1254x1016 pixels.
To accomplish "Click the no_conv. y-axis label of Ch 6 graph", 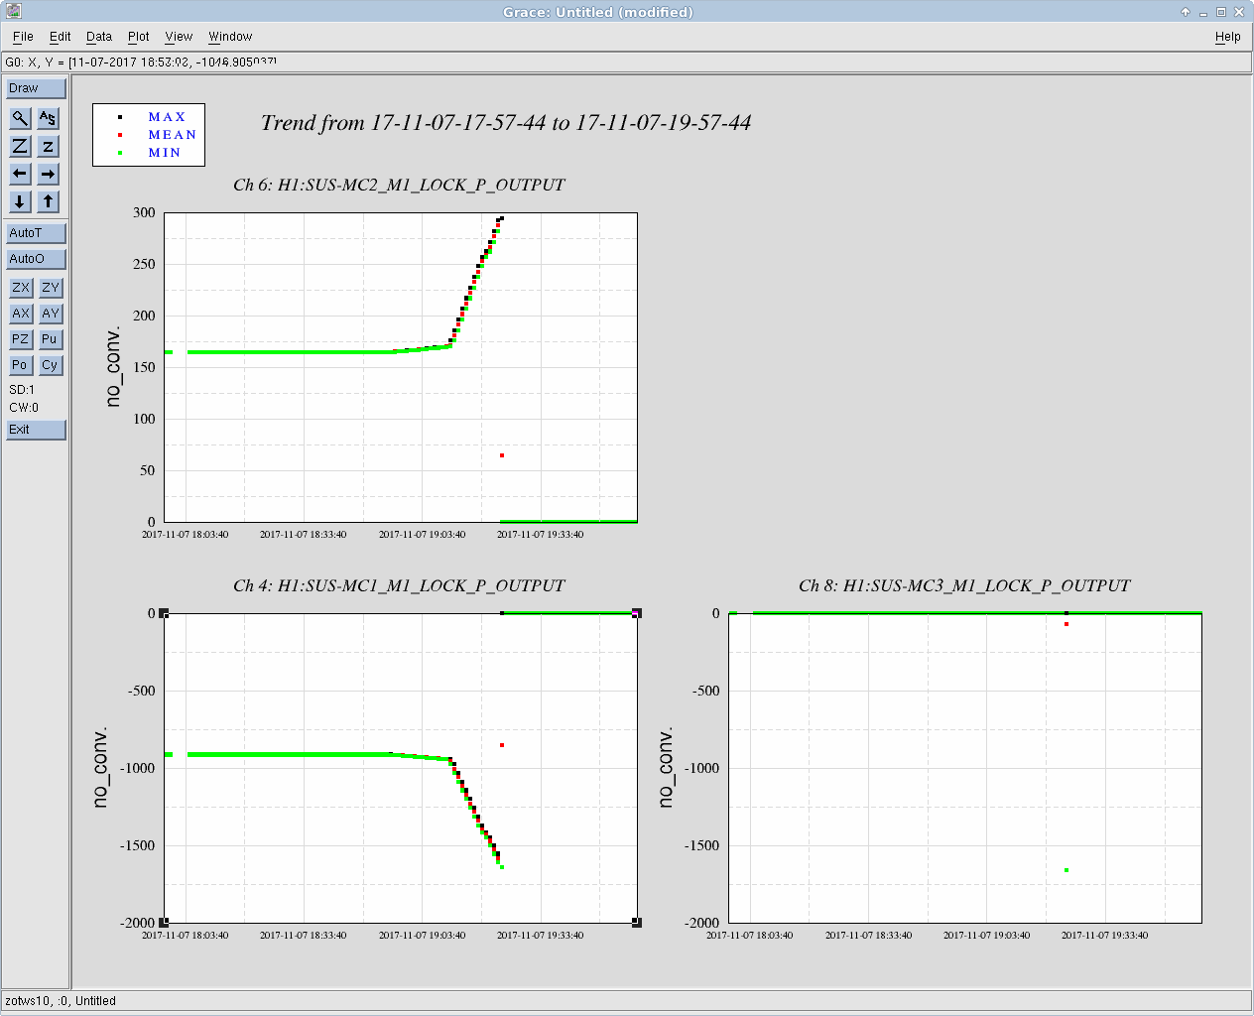I will pos(113,367).
